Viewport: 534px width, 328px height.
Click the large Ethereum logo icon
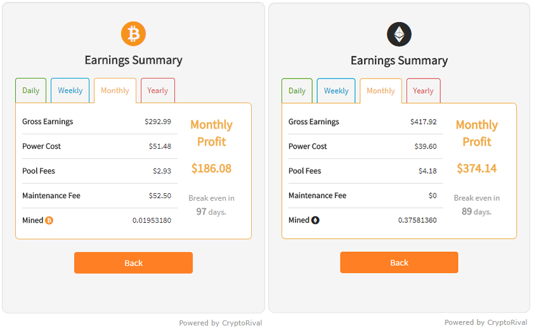point(399,34)
